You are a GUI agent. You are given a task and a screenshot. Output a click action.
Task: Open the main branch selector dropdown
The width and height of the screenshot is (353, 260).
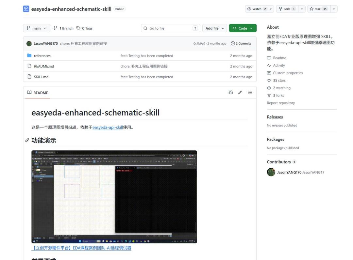coord(37,28)
